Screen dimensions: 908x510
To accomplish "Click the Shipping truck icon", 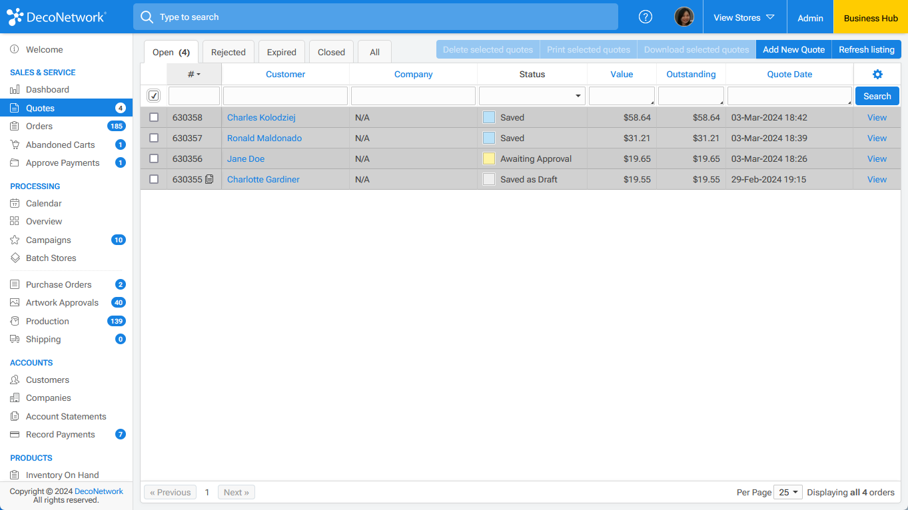I will 15,340.
